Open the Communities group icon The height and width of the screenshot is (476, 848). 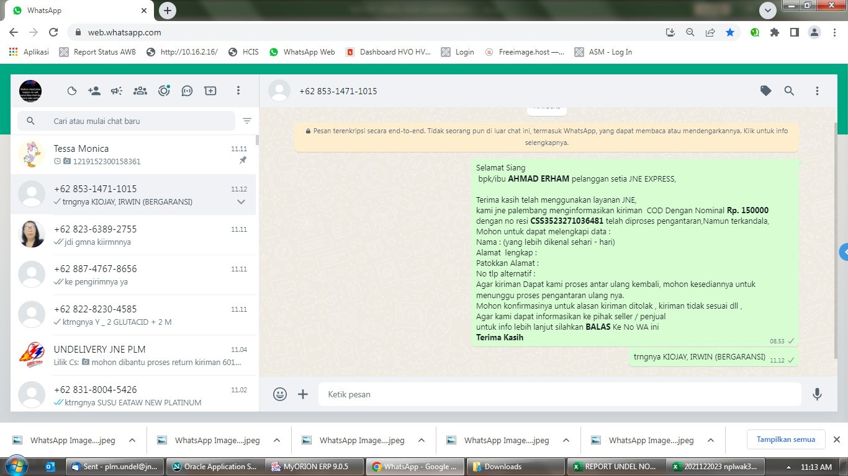pos(140,91)
